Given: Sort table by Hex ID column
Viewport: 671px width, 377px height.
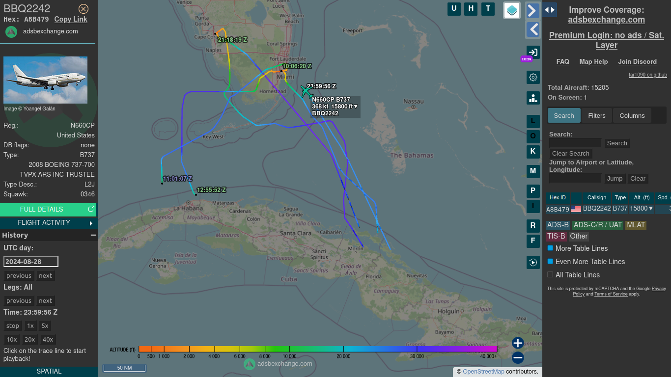Looking at the screenshot, I should tap(558, 198).
